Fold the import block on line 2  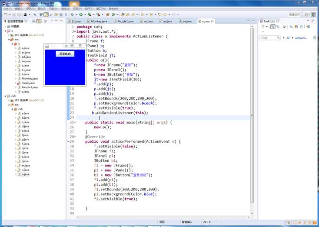coord(75,32)
